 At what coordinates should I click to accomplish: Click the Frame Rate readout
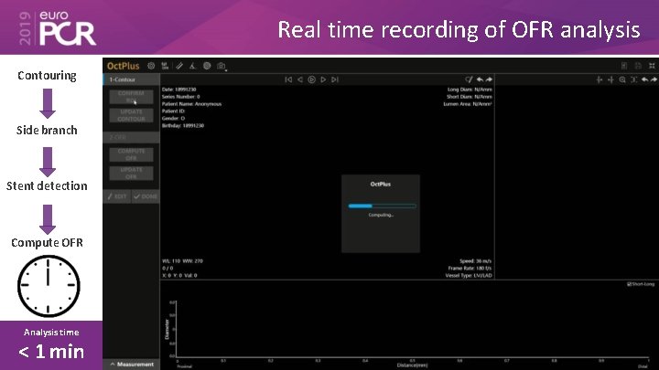470,268
